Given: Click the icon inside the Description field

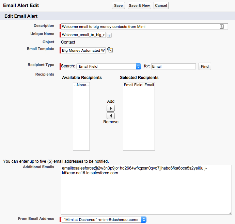Looking at the screenshot, I should click(221, 27).
